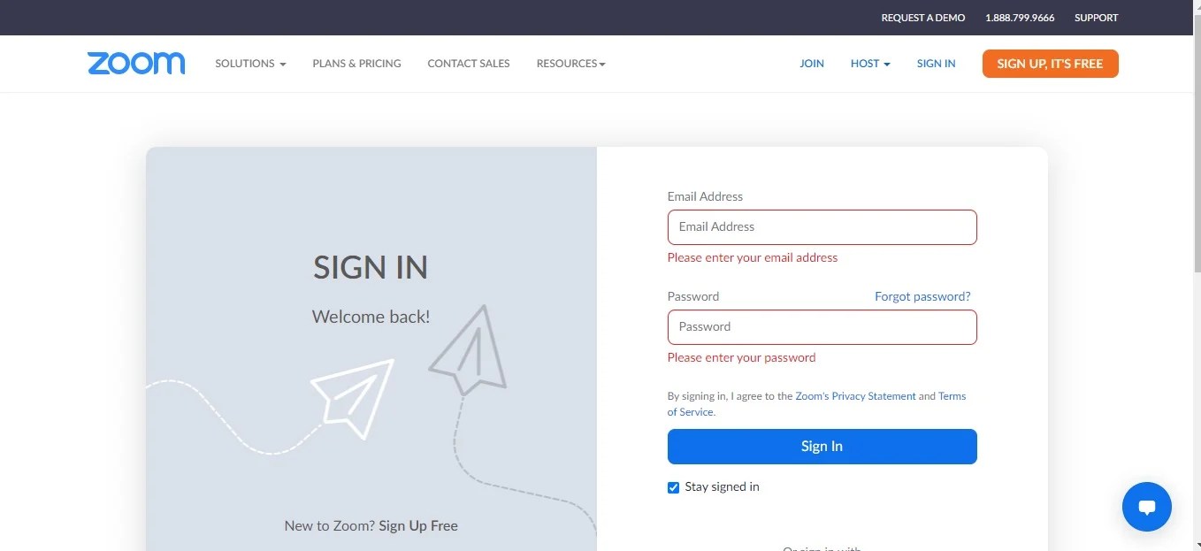Open the Support page
The width and height of the screenshot is (1201, 551).
(1096, 17)
